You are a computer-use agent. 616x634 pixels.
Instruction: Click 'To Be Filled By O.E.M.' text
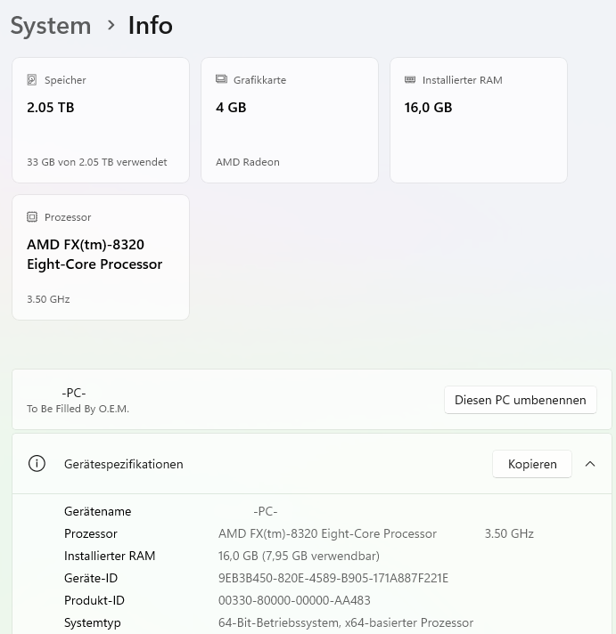[78, 409]
